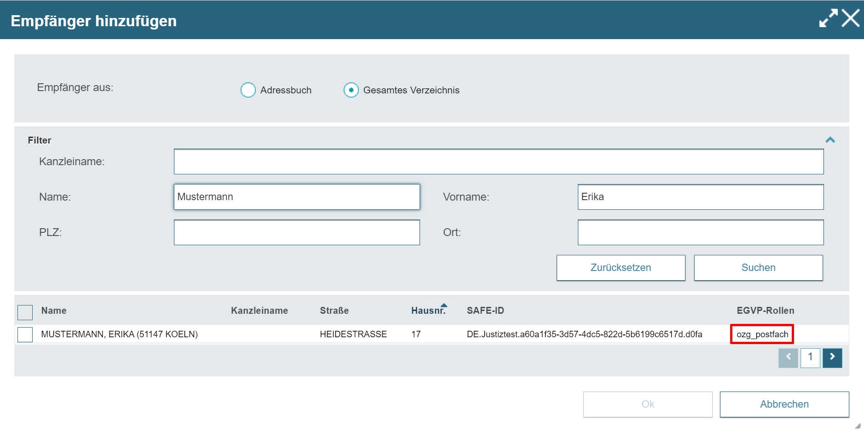Click the Ort input field
This screenshot has width=864, height=432.
click(x=700, y=232)
